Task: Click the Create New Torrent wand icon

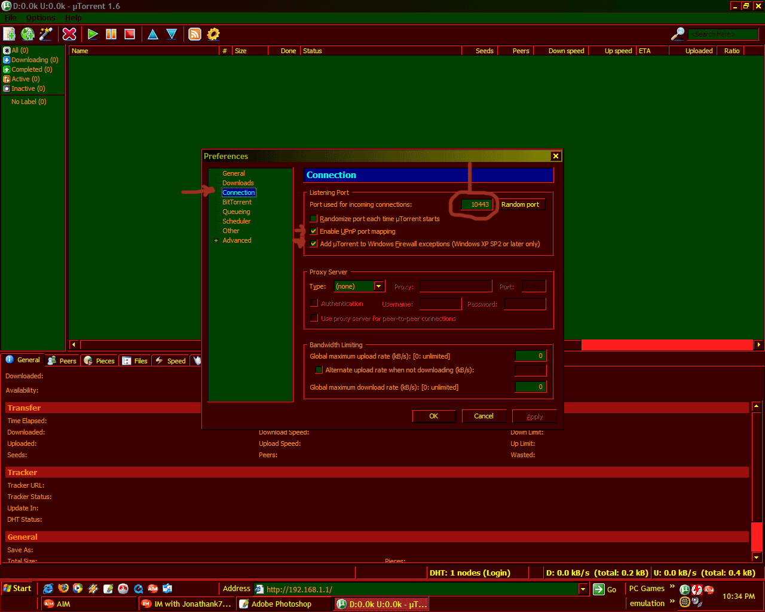Action: (x=46, y=34)
